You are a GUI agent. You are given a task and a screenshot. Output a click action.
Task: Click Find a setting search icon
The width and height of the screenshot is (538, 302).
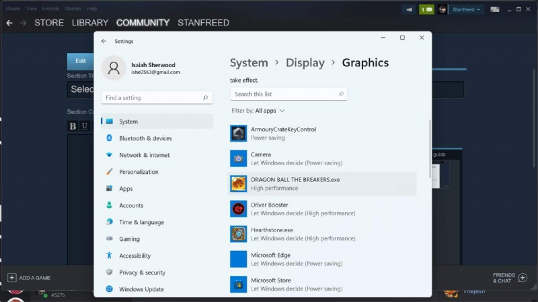click(x=205, y=97)
